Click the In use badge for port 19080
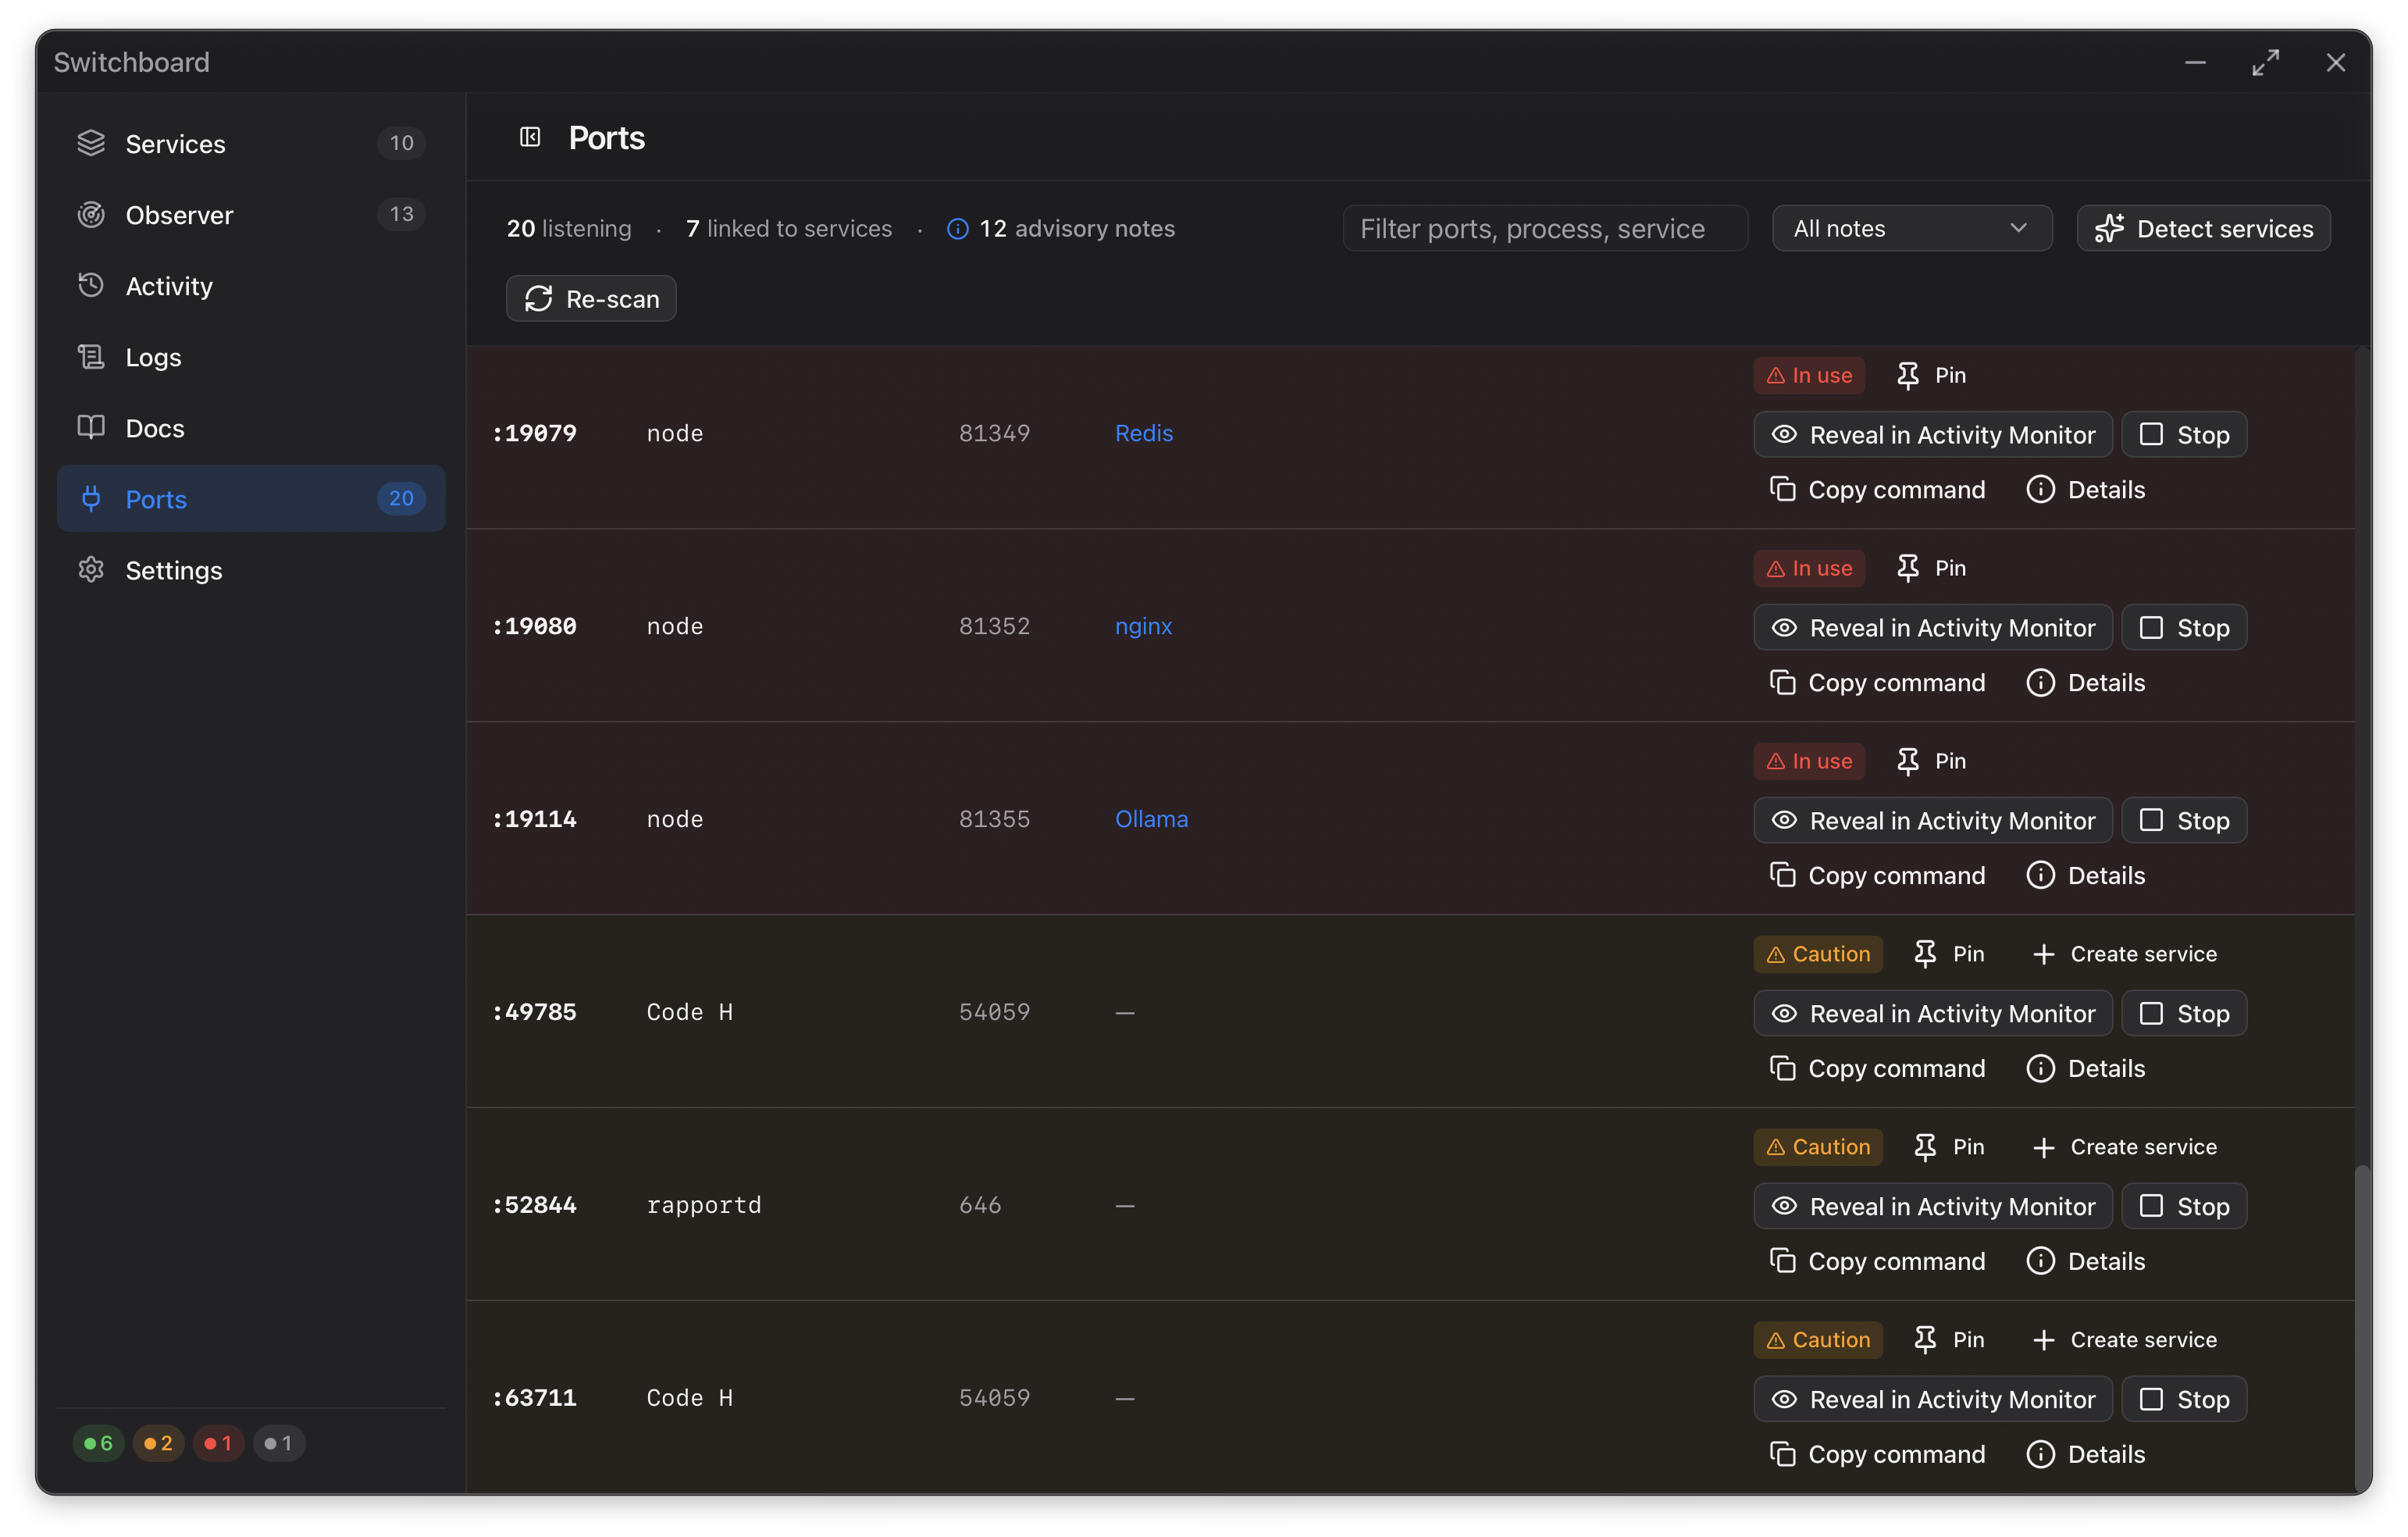The height and width of the screenshot is (1537, 2408). click(1809, 568)
